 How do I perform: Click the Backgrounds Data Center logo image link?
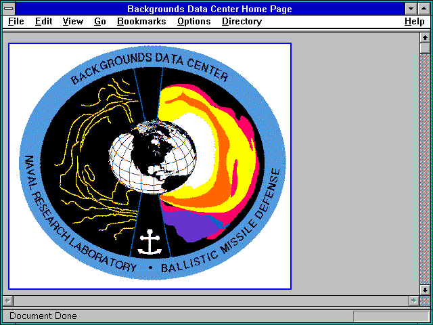coord(150,166)
